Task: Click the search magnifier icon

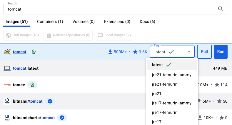Action: pos(221,9)
